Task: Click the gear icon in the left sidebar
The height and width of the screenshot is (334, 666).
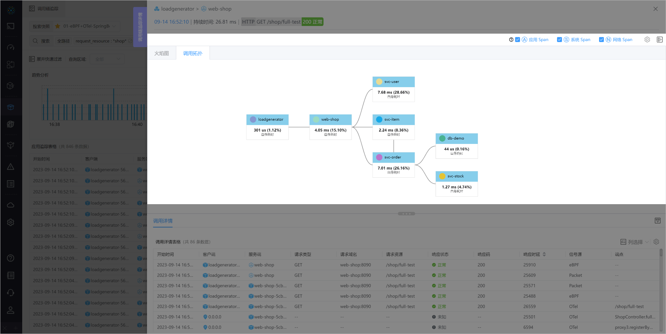Action: pos(11,222)
